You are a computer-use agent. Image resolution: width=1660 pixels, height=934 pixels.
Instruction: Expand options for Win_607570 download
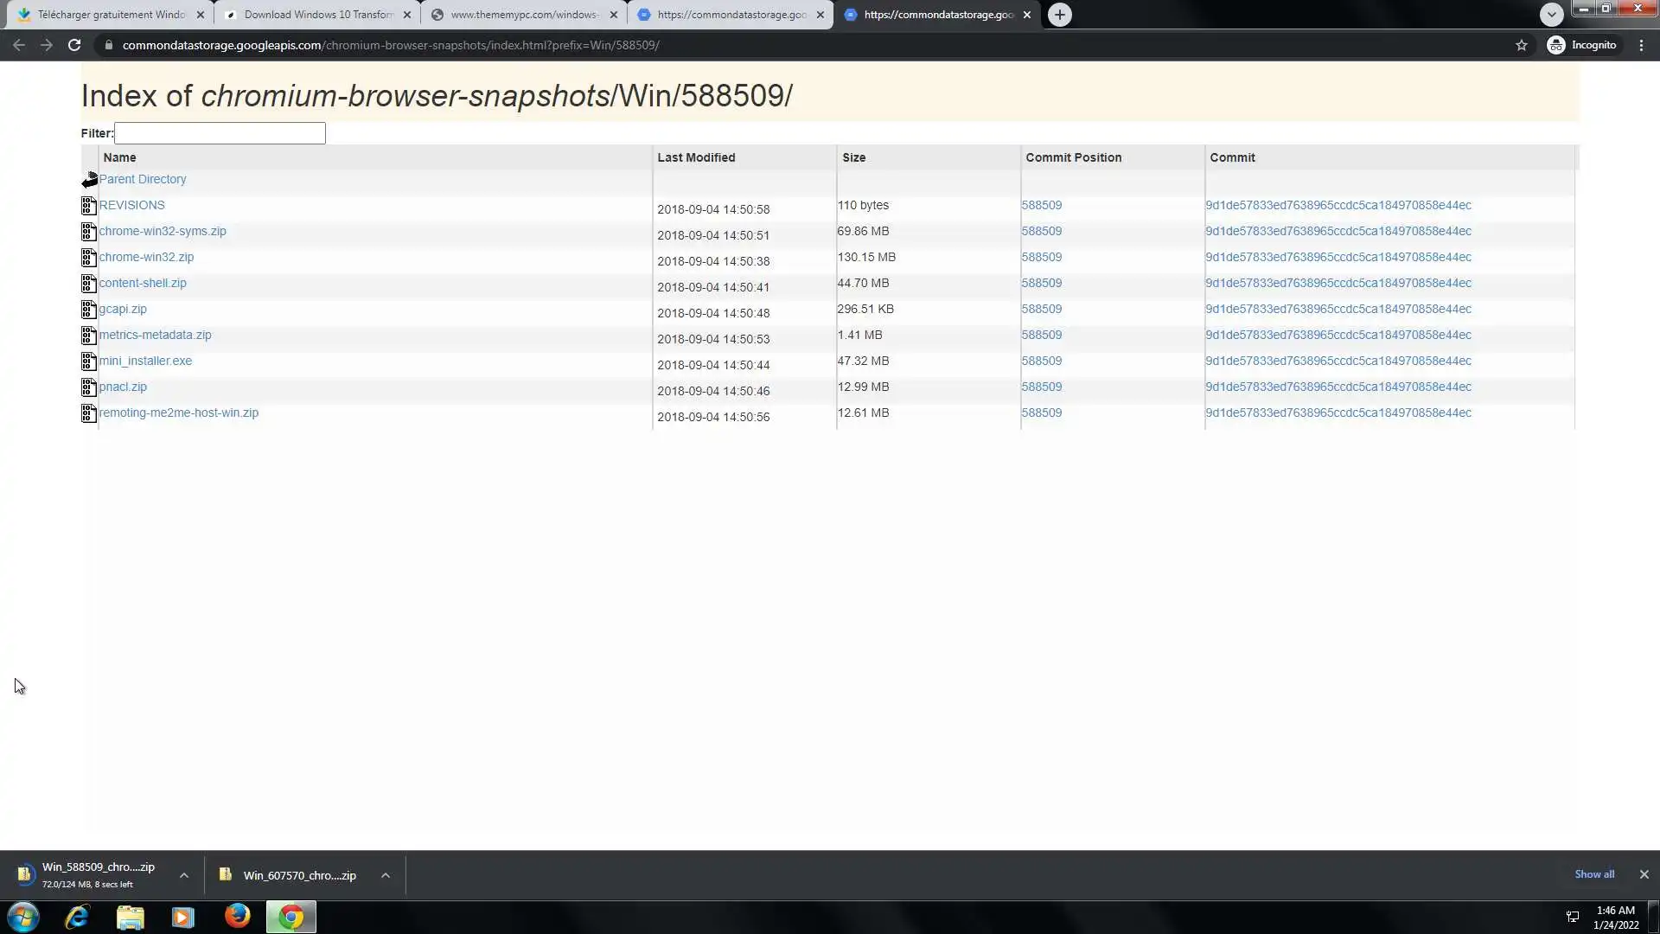pyautogui.click(x=386, y=875)
